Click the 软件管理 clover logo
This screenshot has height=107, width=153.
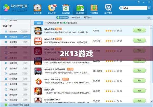point(6,8)
